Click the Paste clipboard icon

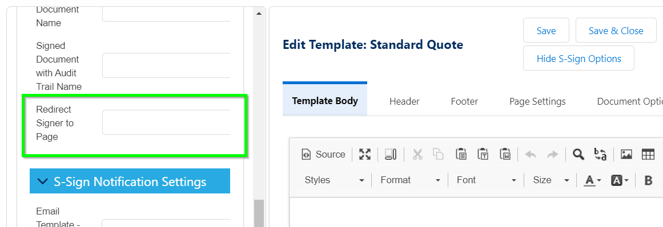pyautogui.click(x=461, y=155)
